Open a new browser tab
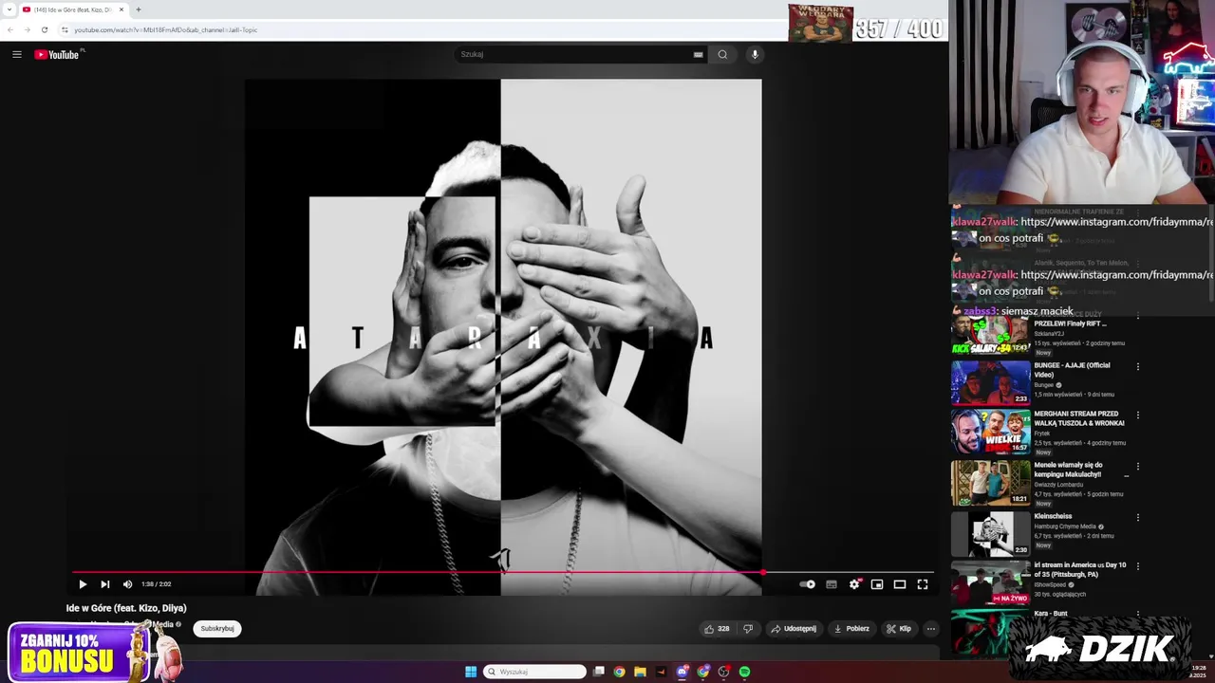 [x=139, y=9]
